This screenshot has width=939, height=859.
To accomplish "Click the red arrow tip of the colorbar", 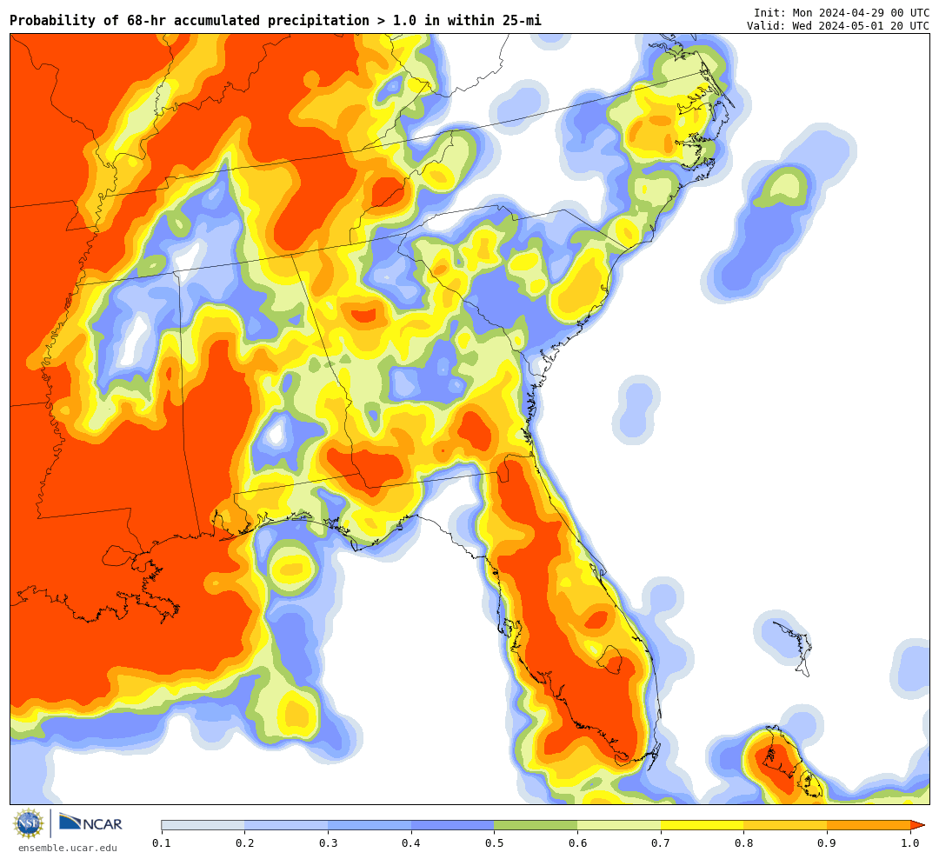I will pyautogui.click(x=917, y=825).
